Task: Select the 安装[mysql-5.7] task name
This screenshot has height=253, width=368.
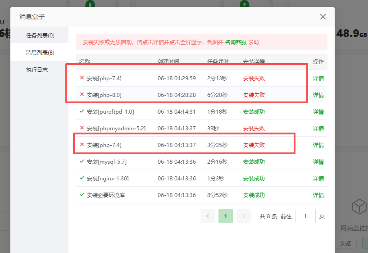Action: coord(107,162)
